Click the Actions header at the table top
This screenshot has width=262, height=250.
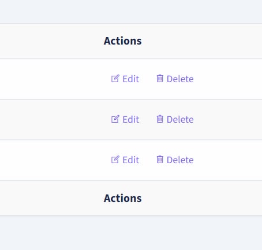point(123,41)
